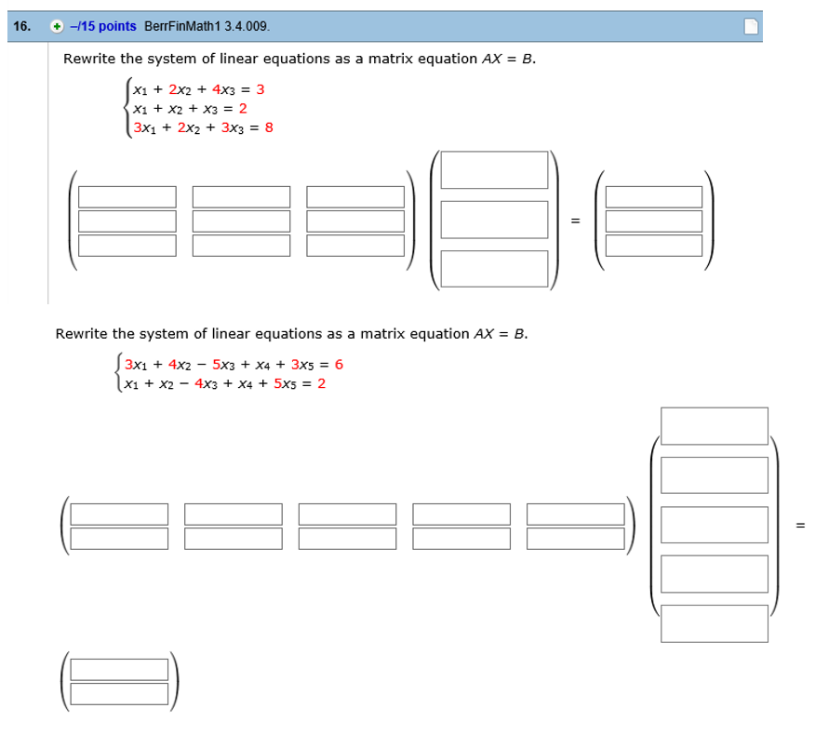Click the x3 entry of the variable column vector
Screen dimensions: 815x735
[494, 268]
